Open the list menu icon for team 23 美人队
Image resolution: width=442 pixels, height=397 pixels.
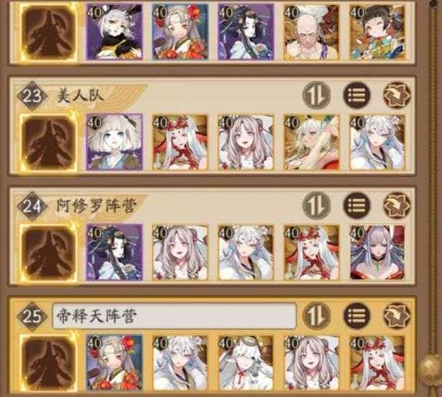click(x=357, y=95)
